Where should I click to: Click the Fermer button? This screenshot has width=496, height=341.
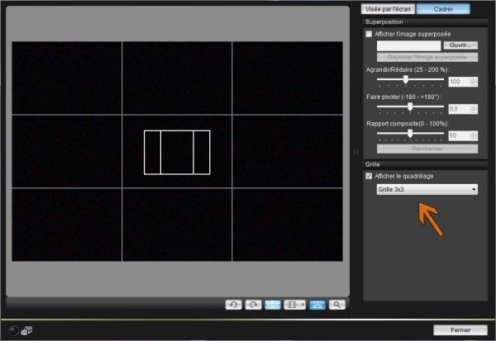coord(460,329)
